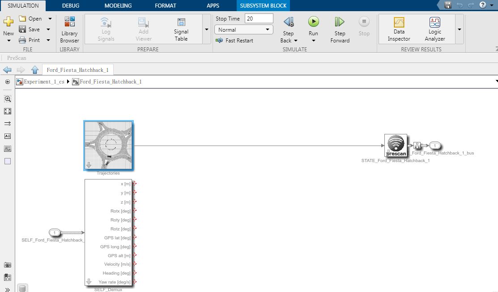Select the Zoom tool in the palette
This screenshot has width=498, height=292.
tap(8, 99)
